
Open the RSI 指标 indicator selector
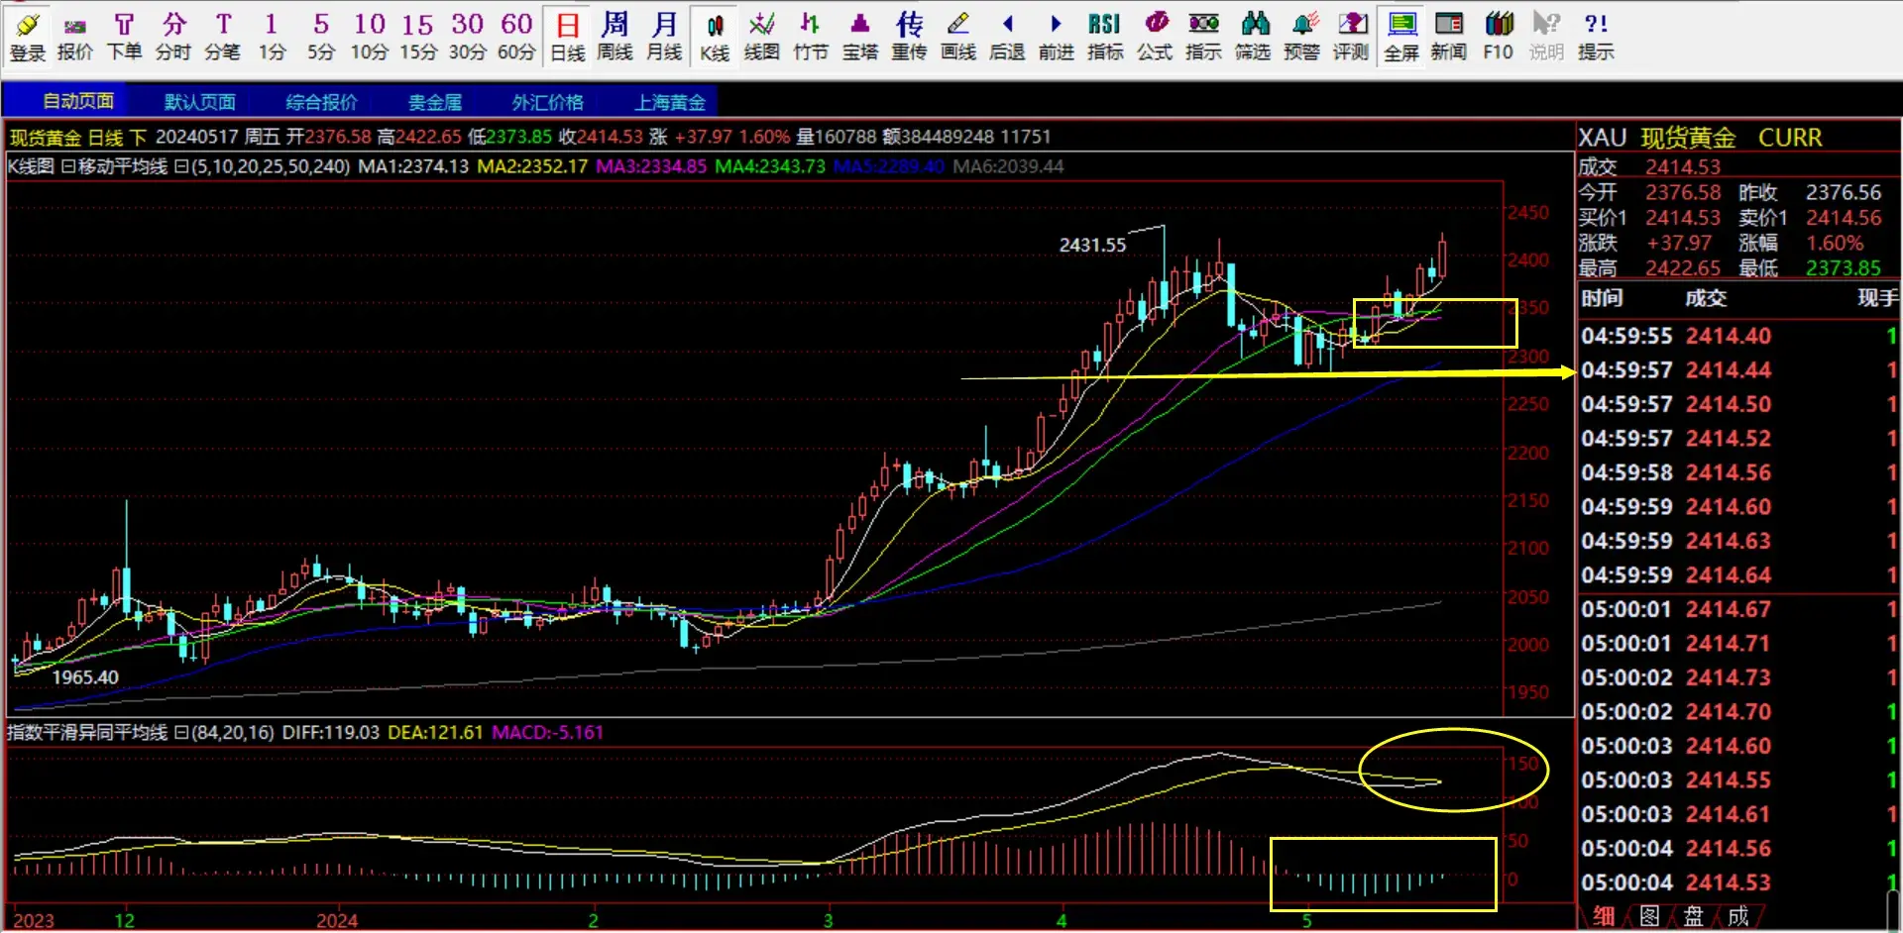[x=1105, y=36]
